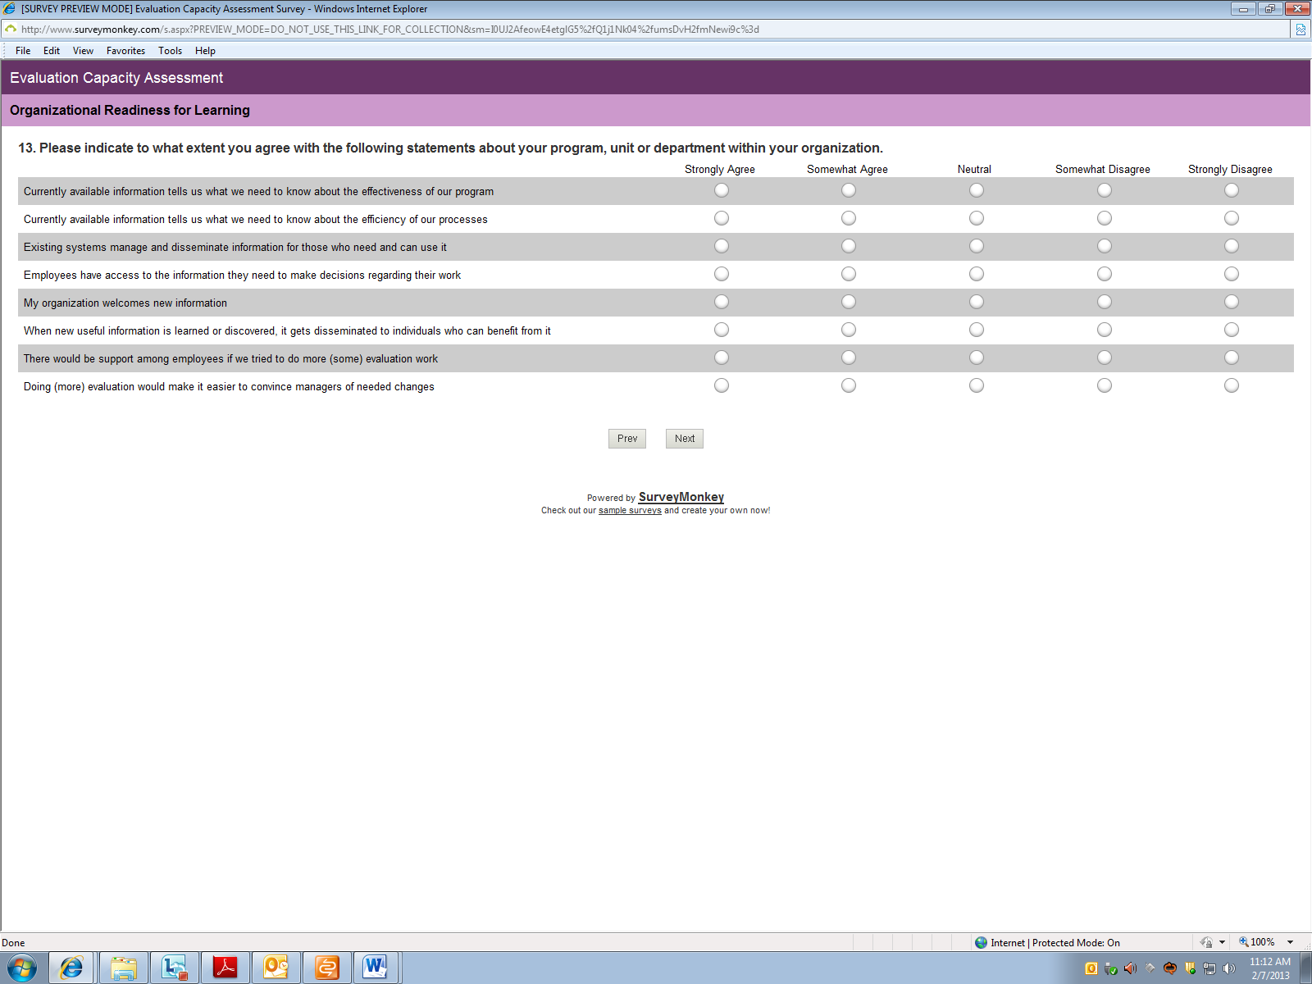1312x984 pixels.
Task: Select Somewhat Agree for efficiency of processes
Action: pos(849,218)
